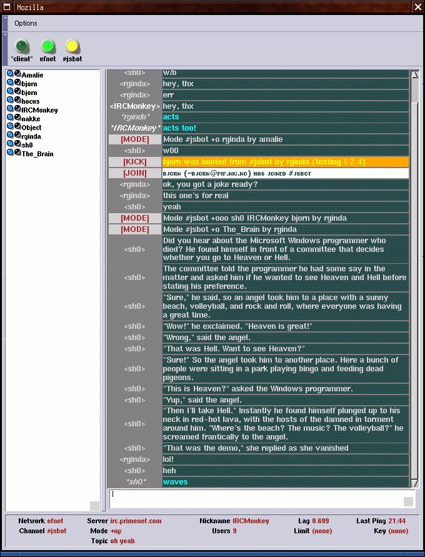Select user hocus in the user list
This screenshot has height=557, width=425.
pyautogui.click(x=30, y=101)
